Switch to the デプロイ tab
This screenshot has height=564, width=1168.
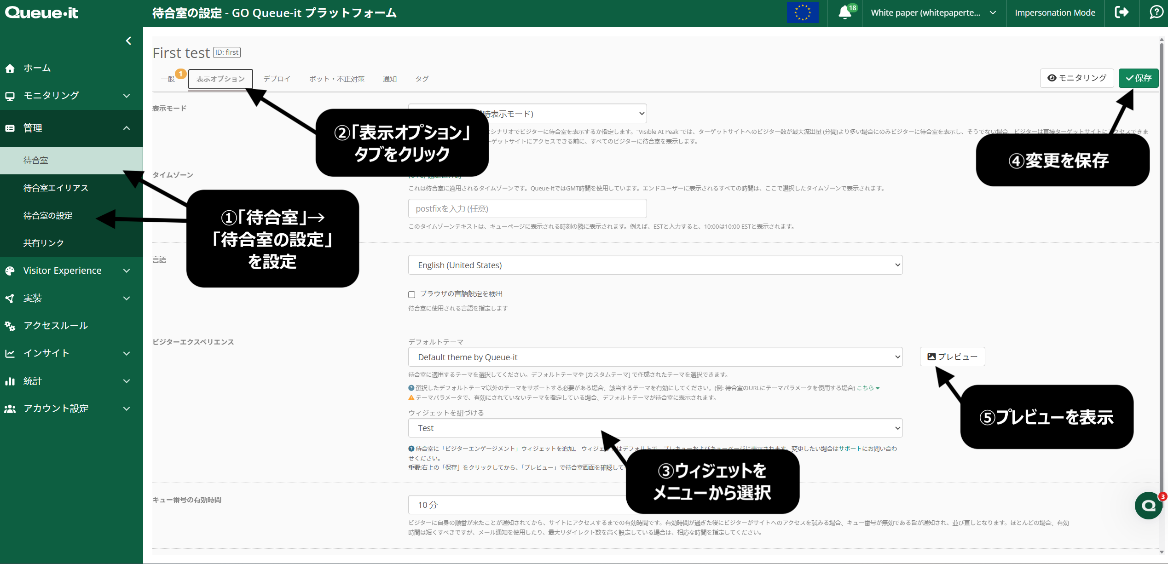(276, 79)
